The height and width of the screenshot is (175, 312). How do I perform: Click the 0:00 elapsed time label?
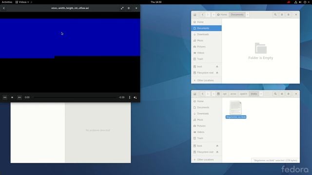(27, 97)
